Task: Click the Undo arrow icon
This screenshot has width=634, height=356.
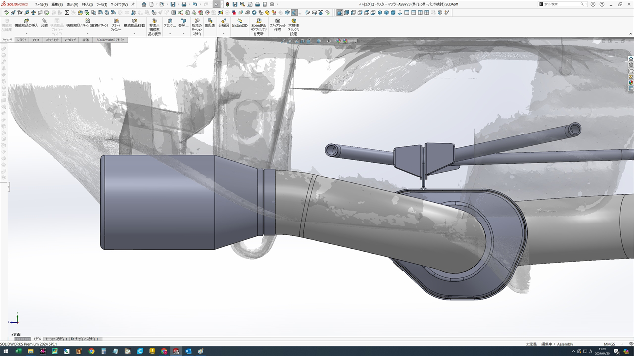Action: (195, 4)
